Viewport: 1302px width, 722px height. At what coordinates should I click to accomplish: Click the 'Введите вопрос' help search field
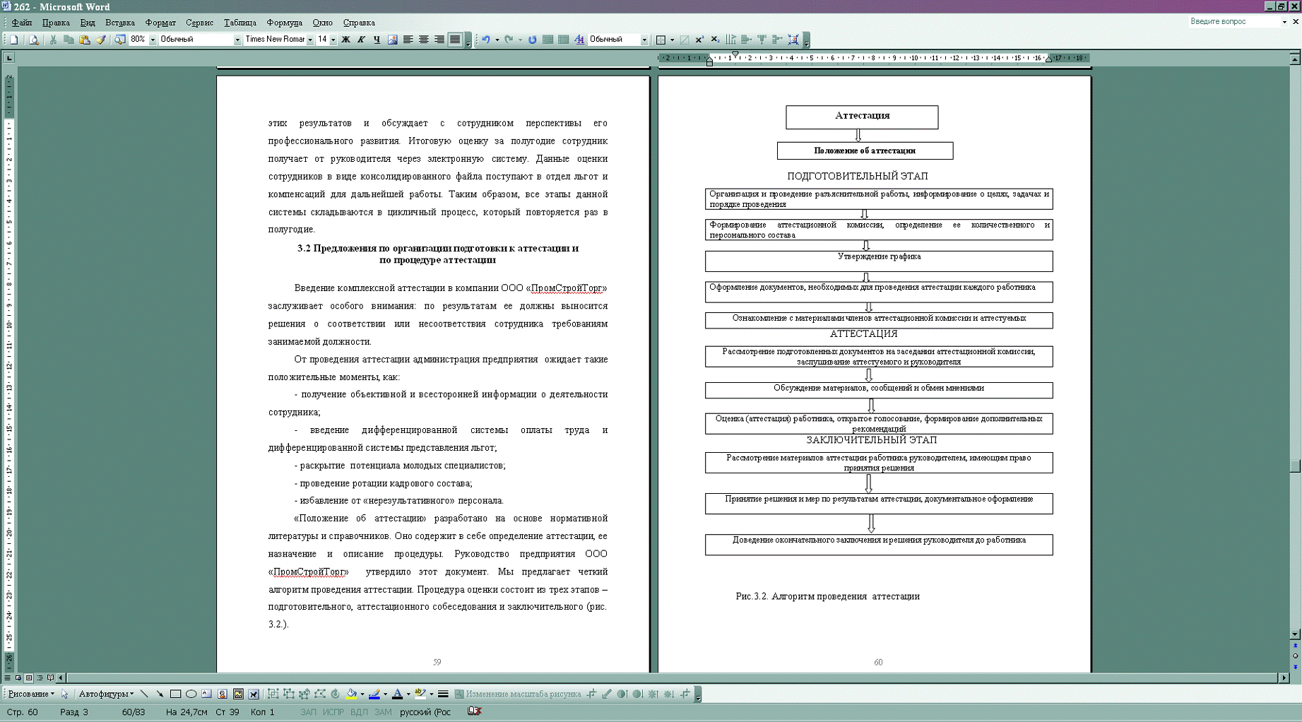click(x=1233, y=22)
